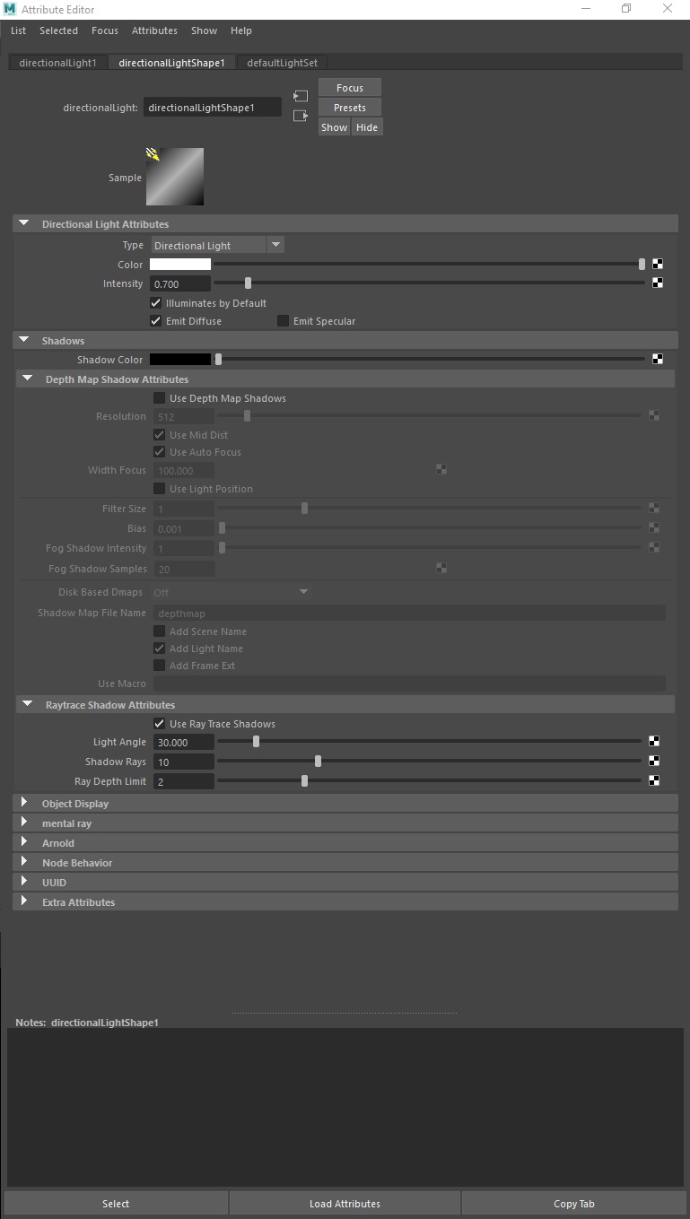Open texture map button for Color
Viewport: 690px width, 1219px height.
point(658,264)
